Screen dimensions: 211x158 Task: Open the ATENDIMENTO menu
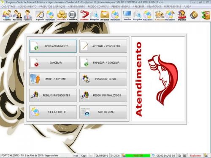[x=76, y=7]
